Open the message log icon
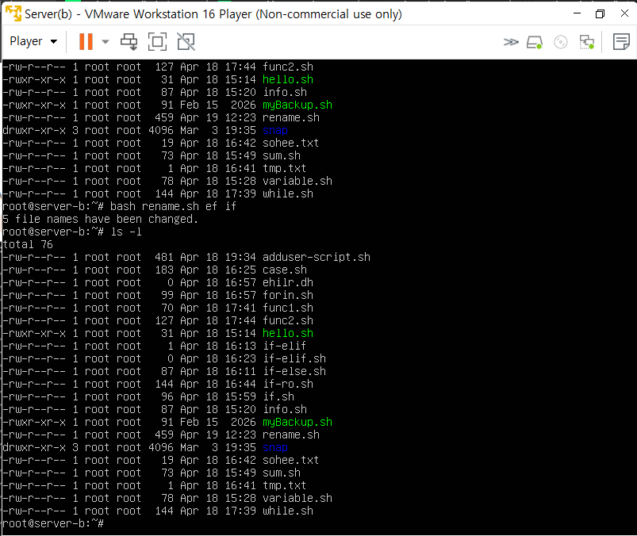 621,42
